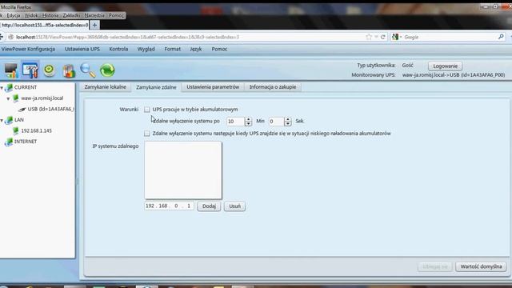Open the Wygląd menu
Image resolution: width=512 pixels, height=288 pixels.
[146, 49]
